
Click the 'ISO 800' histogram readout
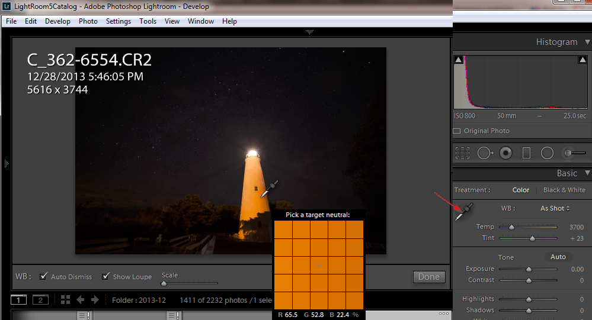click(x=465, y=116)
